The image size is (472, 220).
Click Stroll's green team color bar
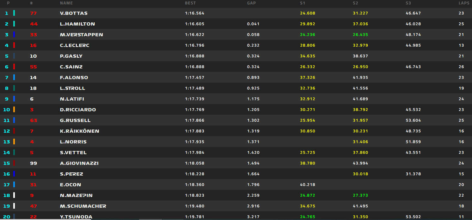tap(14, 88)
